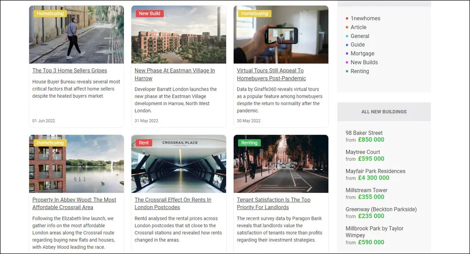This screenshot has width=470, height=254.
Task: Select the 'Guide' category in sidebar
Action: click(357, 45)
